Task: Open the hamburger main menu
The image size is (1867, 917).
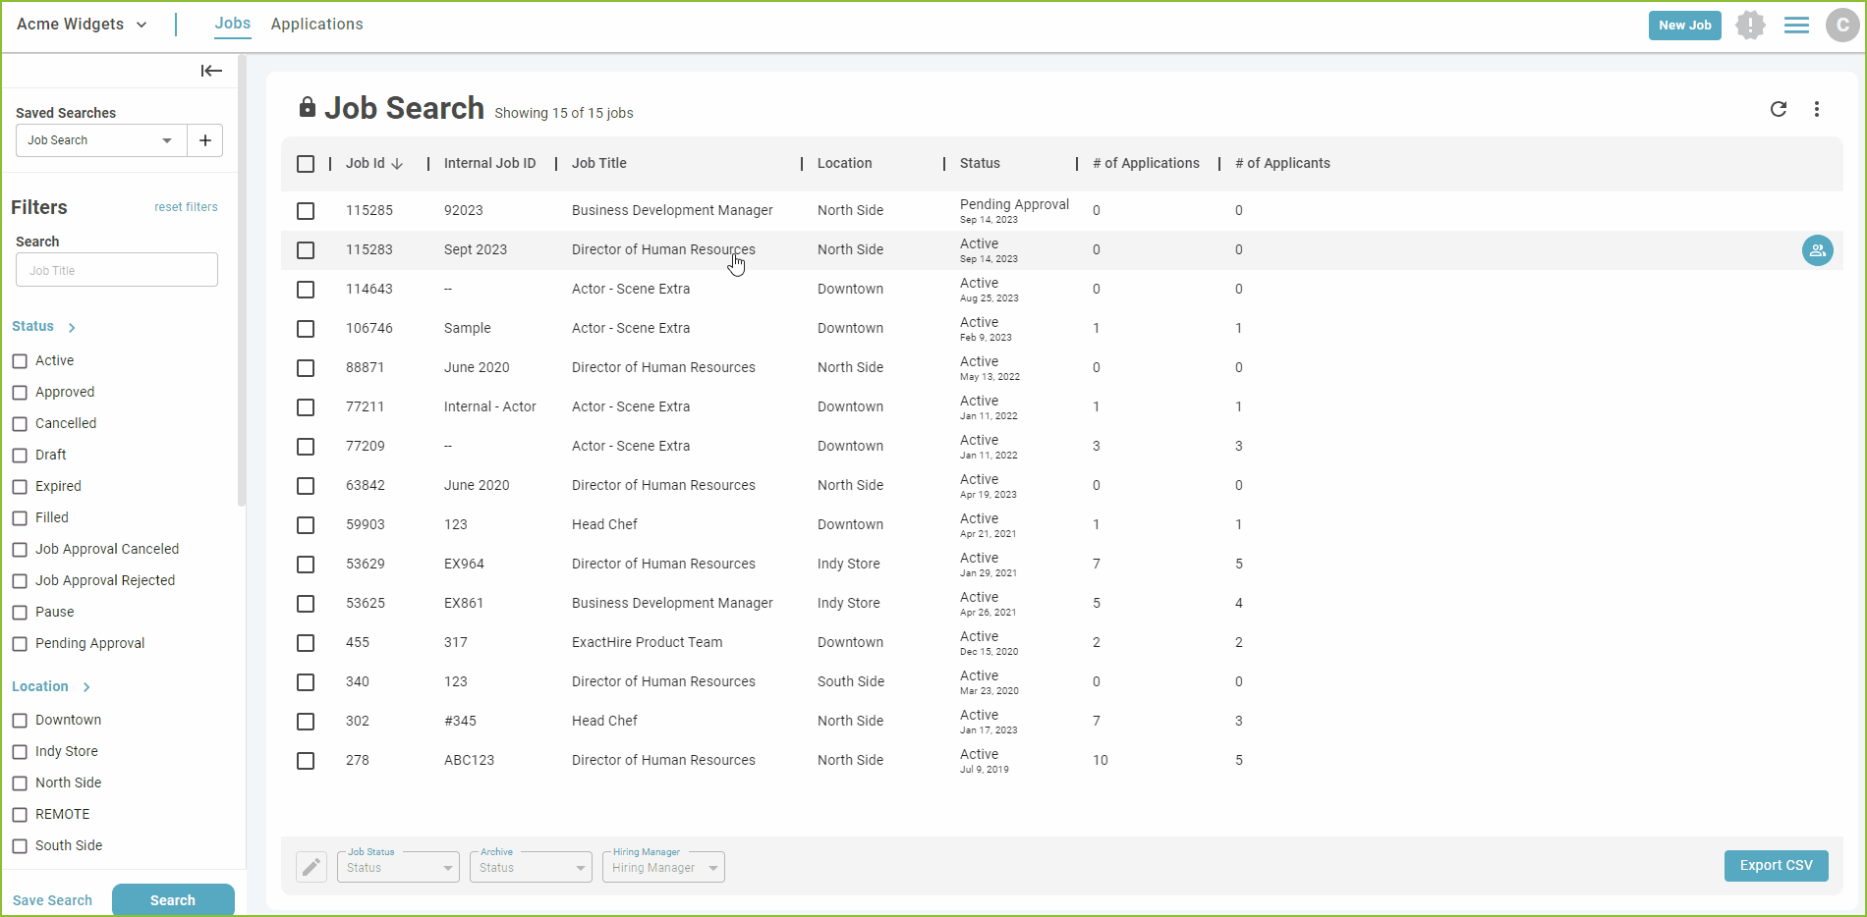Action: point(1796,26)
